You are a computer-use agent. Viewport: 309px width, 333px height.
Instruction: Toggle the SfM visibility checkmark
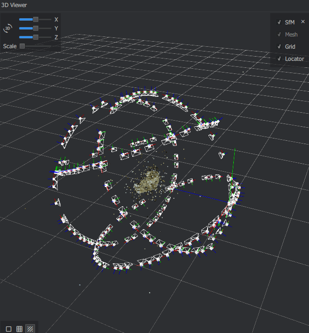279,22
